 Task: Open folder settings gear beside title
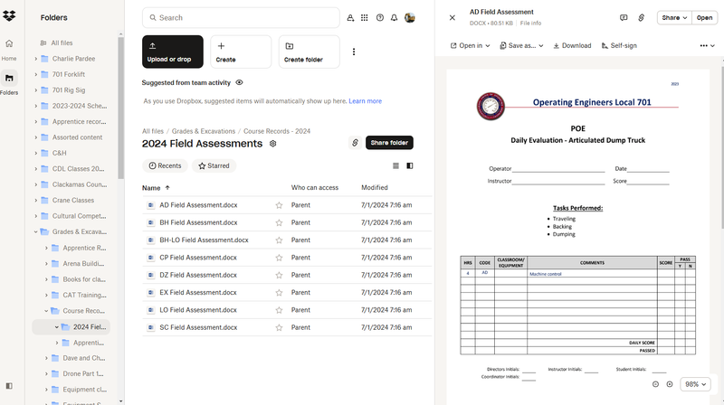[273, 144]
